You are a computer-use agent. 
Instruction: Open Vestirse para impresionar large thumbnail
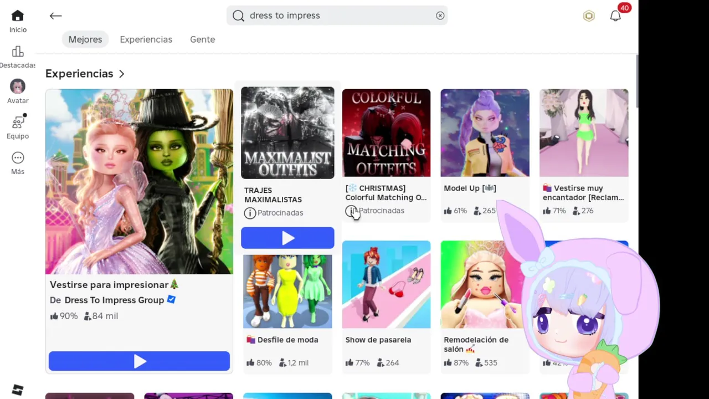139,182
